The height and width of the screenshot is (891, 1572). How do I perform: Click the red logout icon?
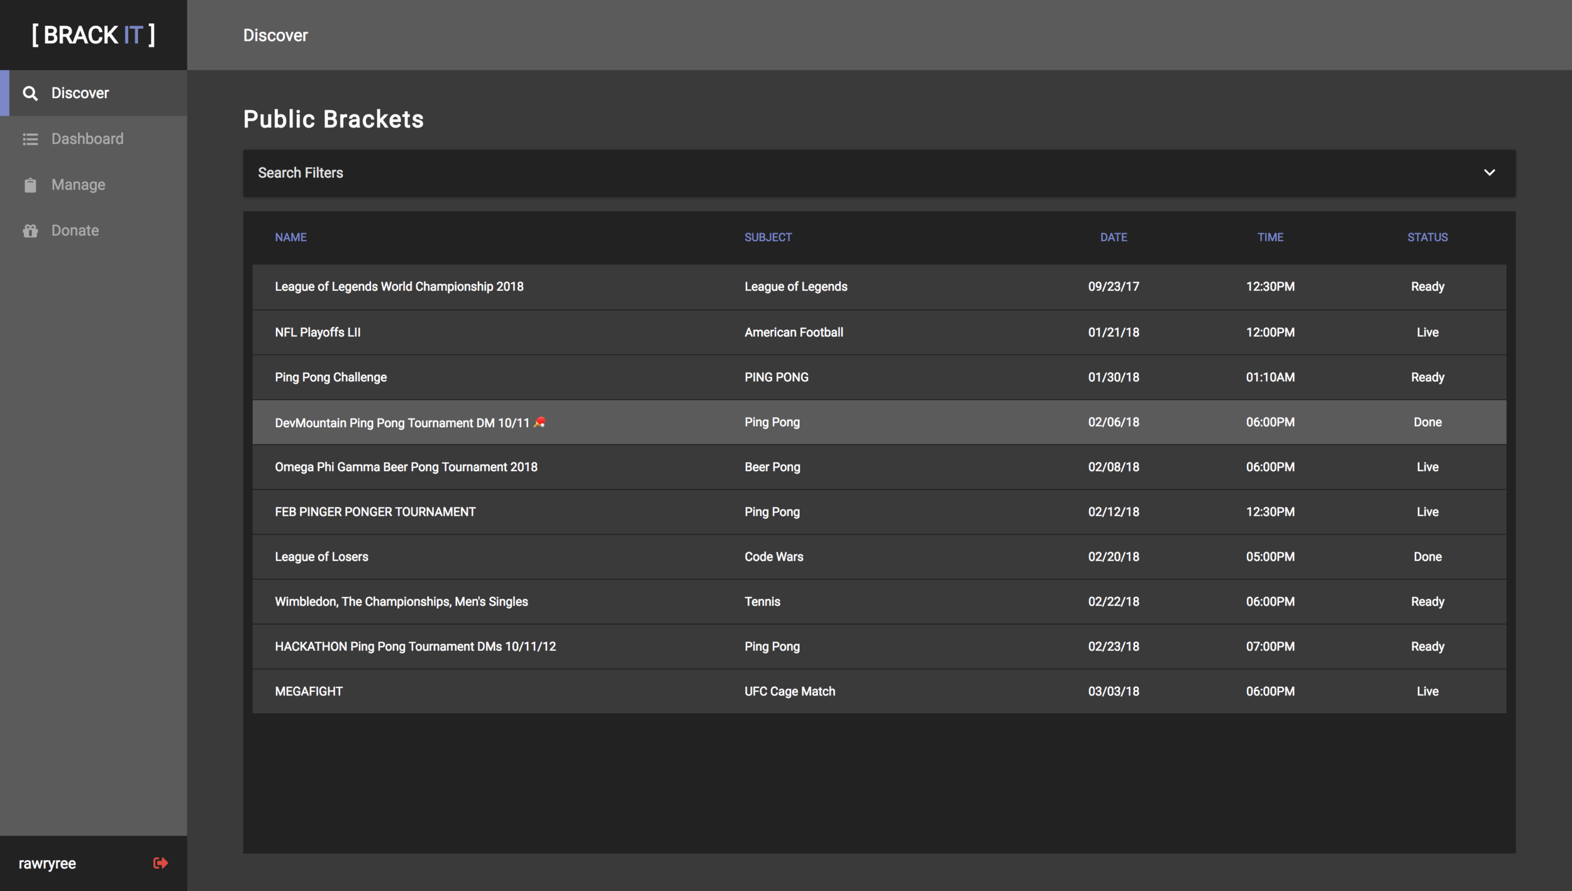[x=160, y=863]
